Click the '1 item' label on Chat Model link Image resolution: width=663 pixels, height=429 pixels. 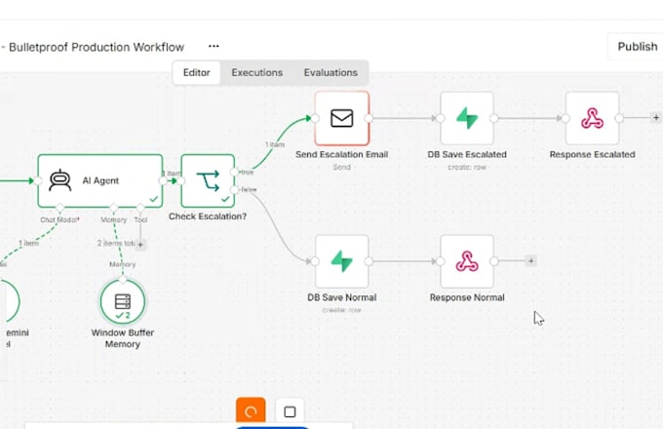tap(28, 244)
